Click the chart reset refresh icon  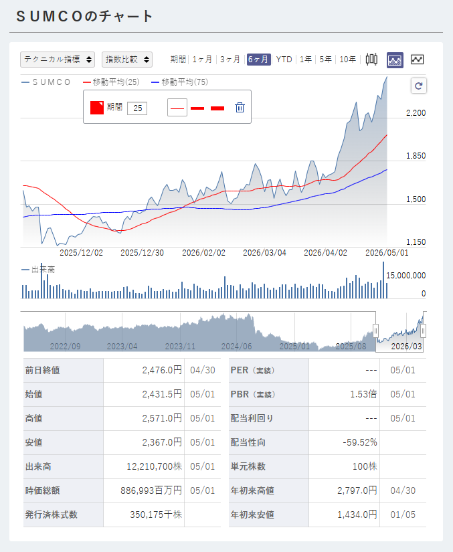coord(418,86)
